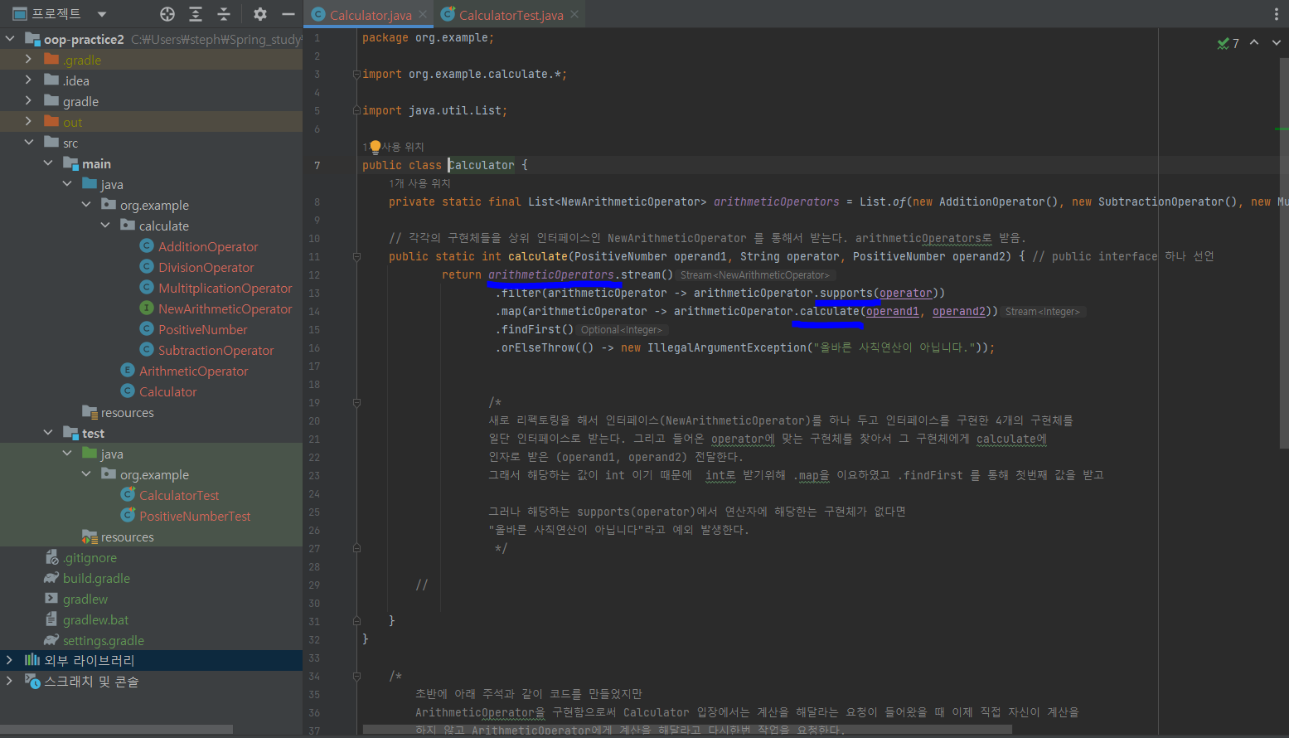The image size is (1289, 738).
Task: Go to previous highlighted problem arrow
Action: point(1254,42)
